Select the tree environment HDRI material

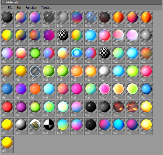(35, 127)
